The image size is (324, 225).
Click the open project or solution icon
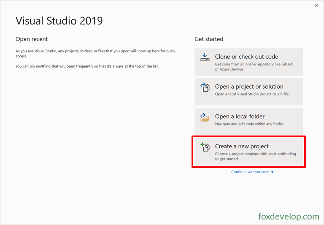205,87
